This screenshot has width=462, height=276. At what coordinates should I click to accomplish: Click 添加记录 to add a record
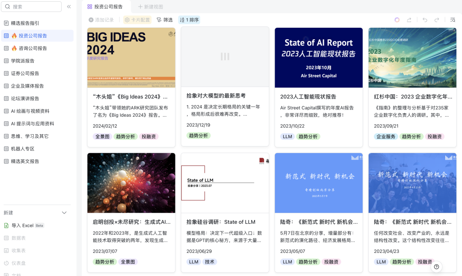click(101, 20)
